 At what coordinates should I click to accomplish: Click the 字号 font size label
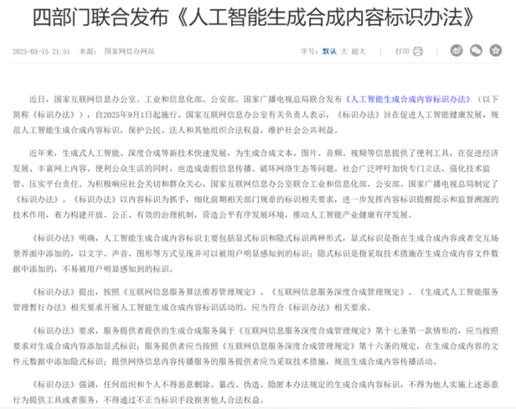click(x=308, y=52)
